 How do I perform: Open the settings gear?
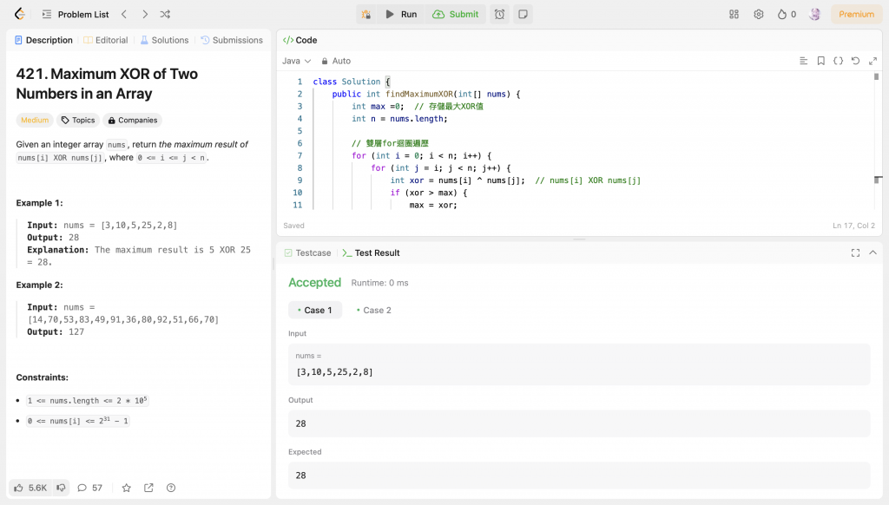tap(758, 14)
